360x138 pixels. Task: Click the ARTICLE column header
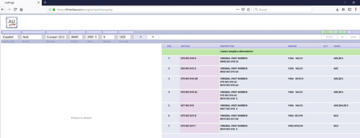[x=185, y=46]
